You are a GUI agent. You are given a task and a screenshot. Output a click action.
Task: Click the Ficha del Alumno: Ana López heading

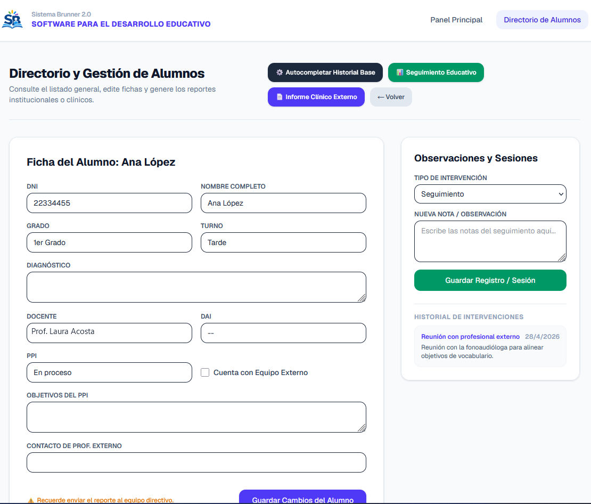coord(101,162)
